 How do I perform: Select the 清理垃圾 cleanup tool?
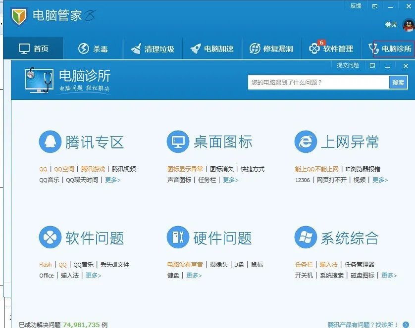coord(153,48)
